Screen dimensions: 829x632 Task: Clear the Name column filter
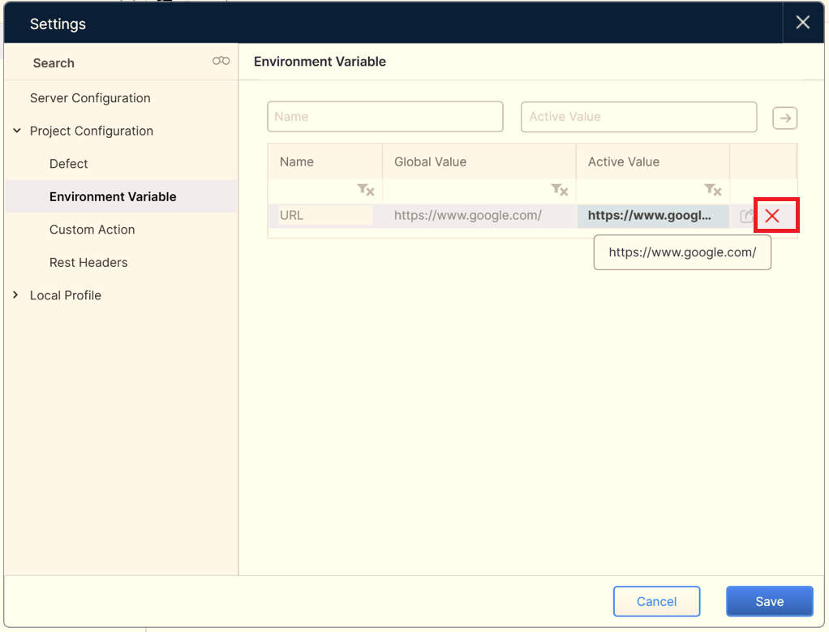click(366, 190)
